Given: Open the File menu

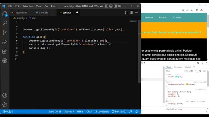Looking at the screenshot, I should pyautogui.click(x=10, y=6).
